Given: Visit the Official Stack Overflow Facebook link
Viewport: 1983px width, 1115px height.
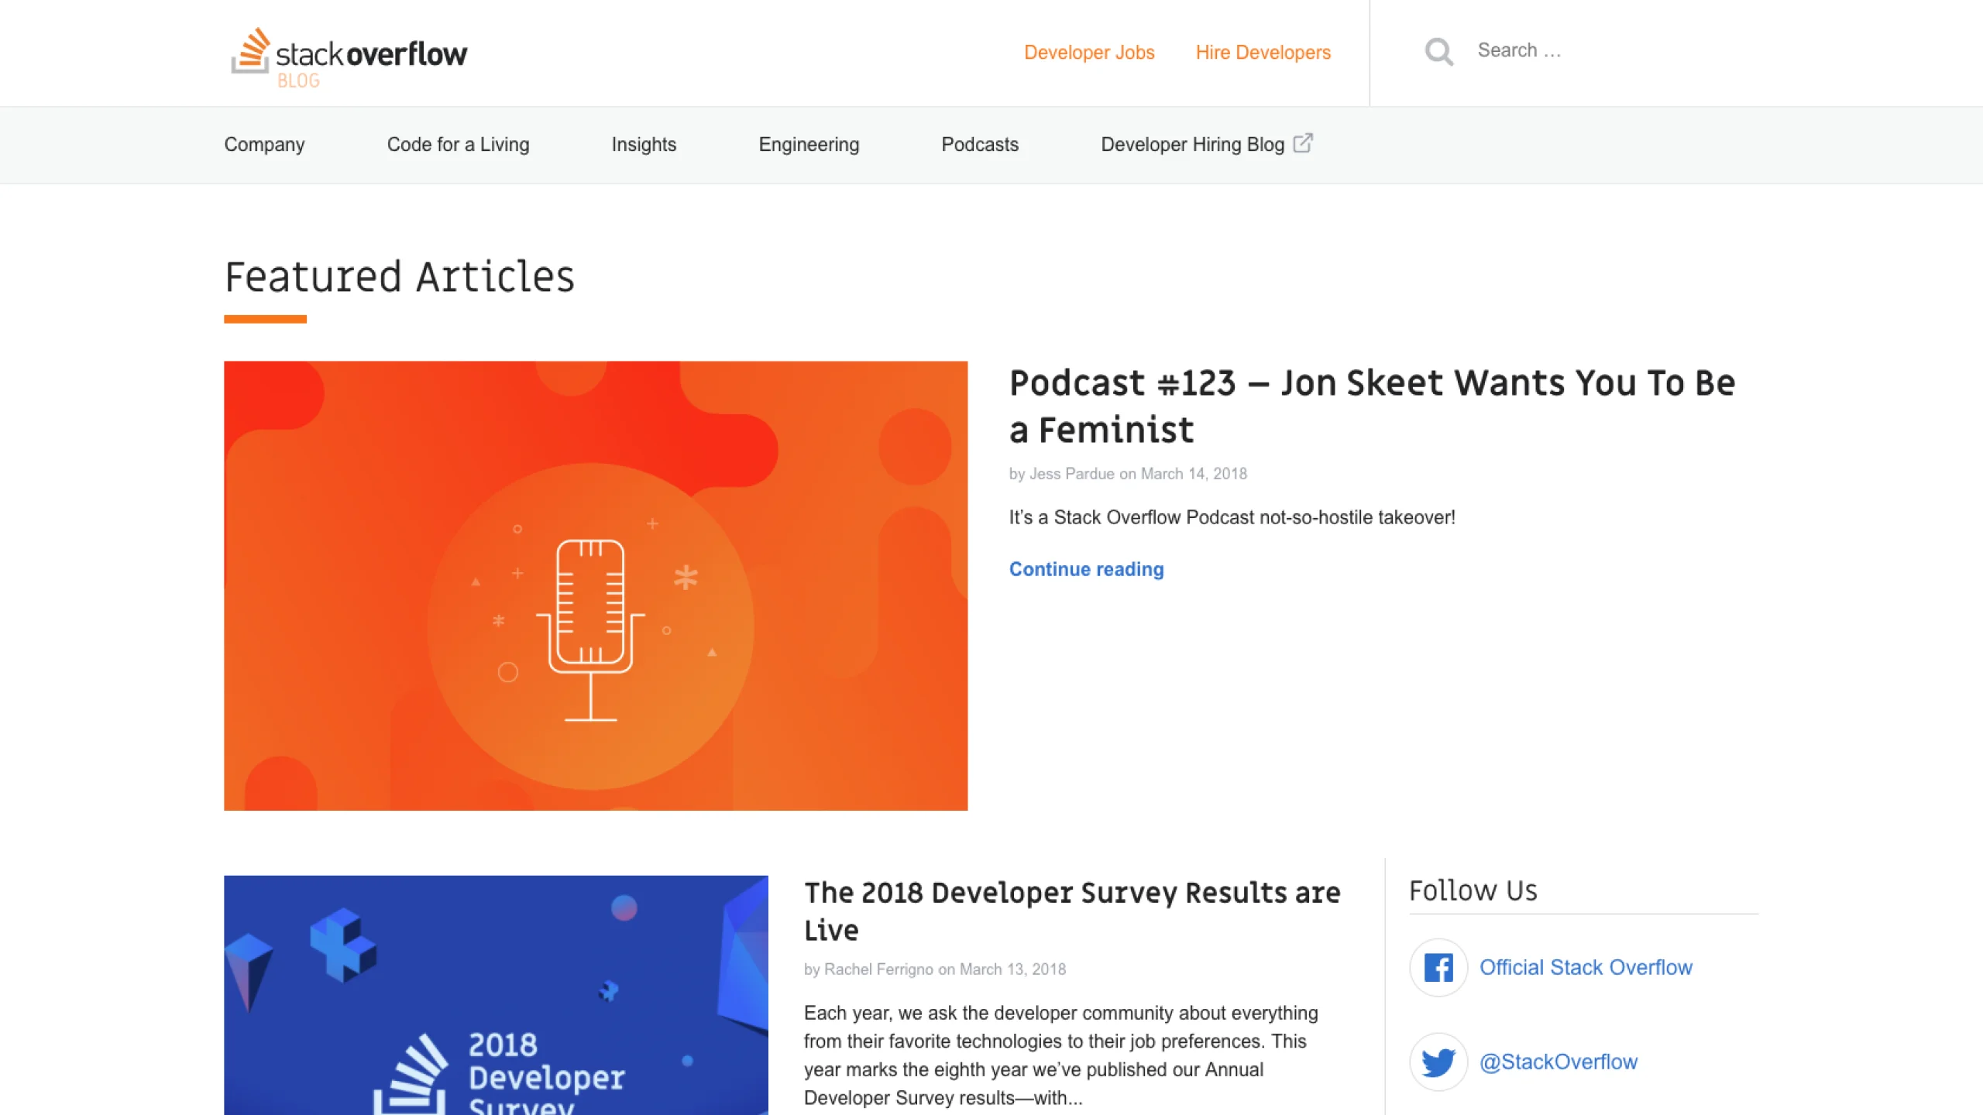Looking at the screenshot, I should pos(1586,967).
